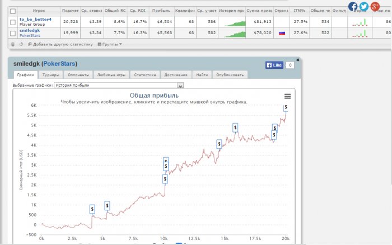Sort by the Подсчет column header

(70, 11)
